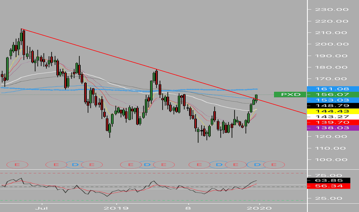Click the 120.00 price axis tick
The image size is (359, 212).
point(332,136)
